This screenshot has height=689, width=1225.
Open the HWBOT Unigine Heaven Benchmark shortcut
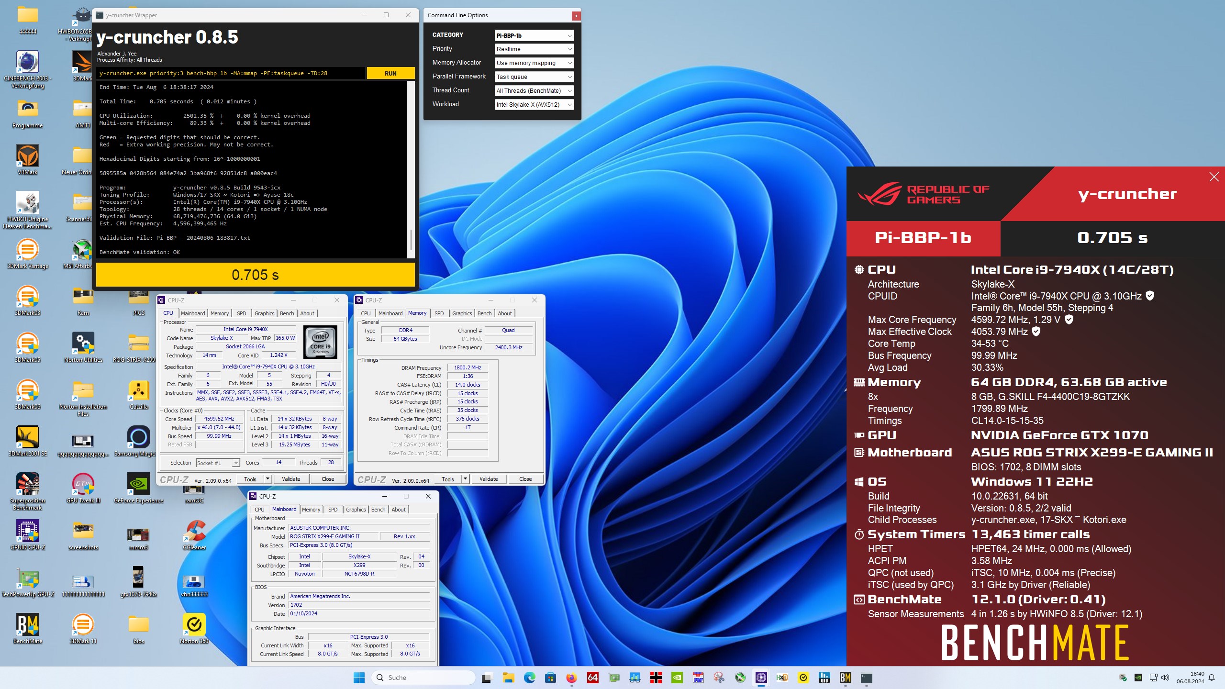tap(28, 210)
